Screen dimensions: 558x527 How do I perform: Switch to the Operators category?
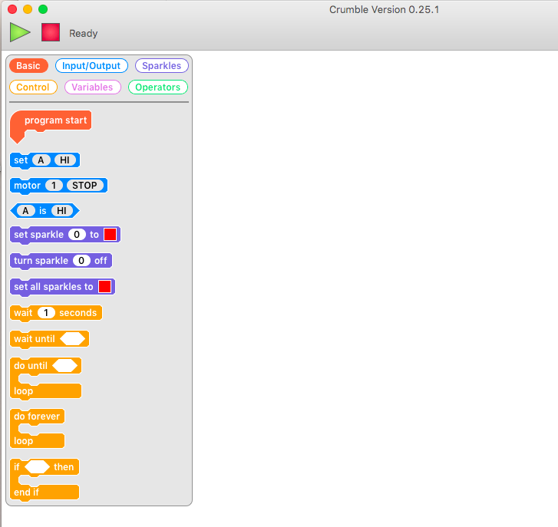(157, 87)
